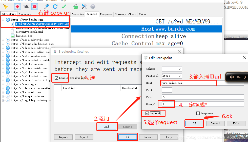
Task: Click the Host field containing www.baidu.com
Action: pyautogui.click(x=203, y=83)
